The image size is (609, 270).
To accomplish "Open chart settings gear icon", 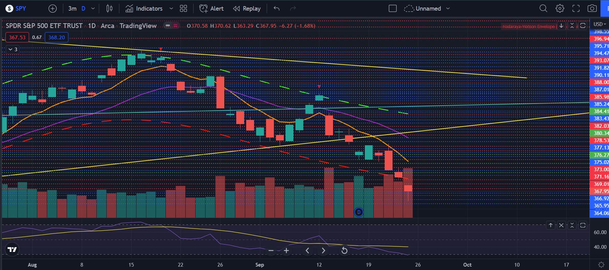I will tap(560, 9).
